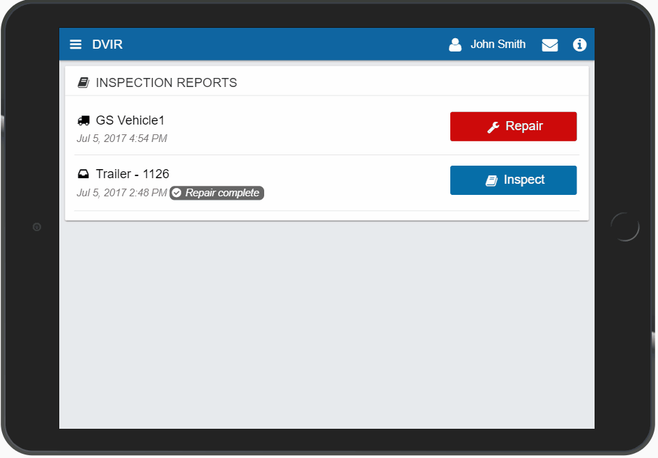Click the truck icon for GS Vehicle1

point(84,120)
